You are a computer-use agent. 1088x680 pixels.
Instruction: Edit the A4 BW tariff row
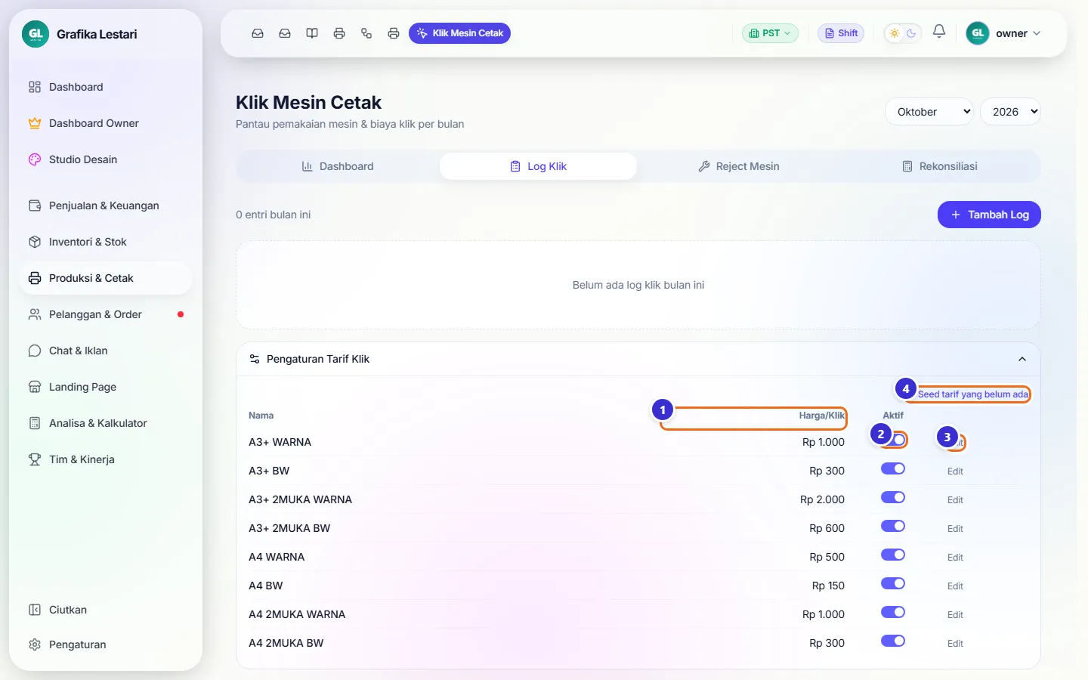[955, 586]
